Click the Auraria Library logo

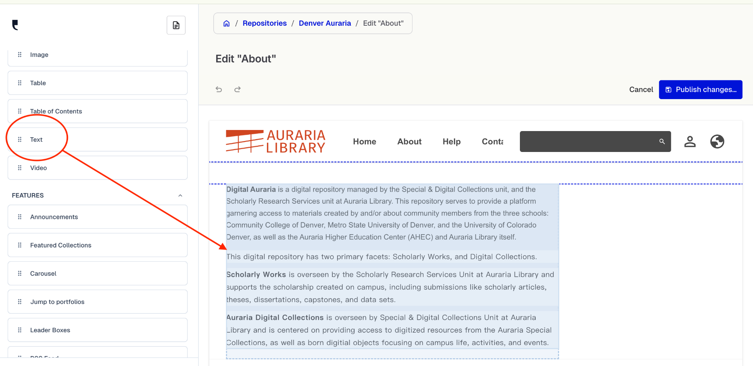click(x=275, y=141)
